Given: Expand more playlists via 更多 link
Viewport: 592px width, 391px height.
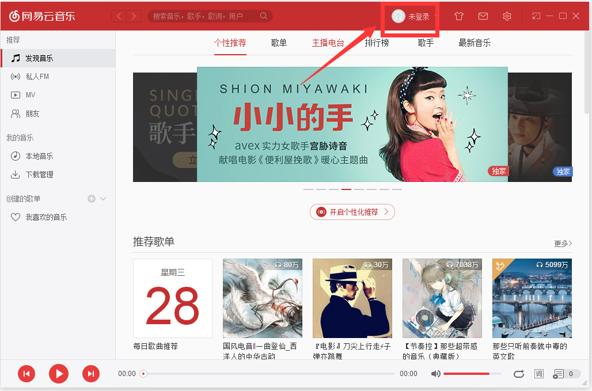Looking at the screenshot, I should pyautogui.click(x=563, y=244).
